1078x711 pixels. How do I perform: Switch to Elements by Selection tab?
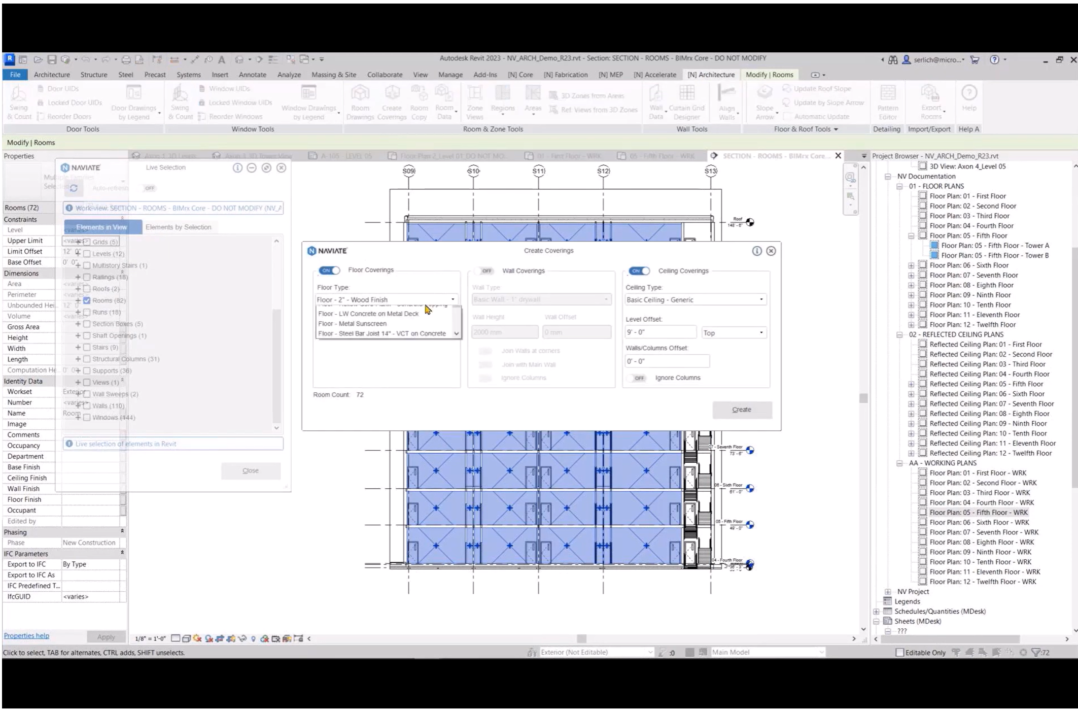[x=178, y=227]
